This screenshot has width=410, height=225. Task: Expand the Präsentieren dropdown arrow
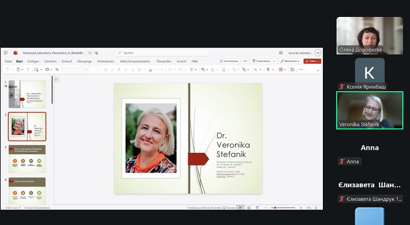pyautogui.click(x=274, y=61)
